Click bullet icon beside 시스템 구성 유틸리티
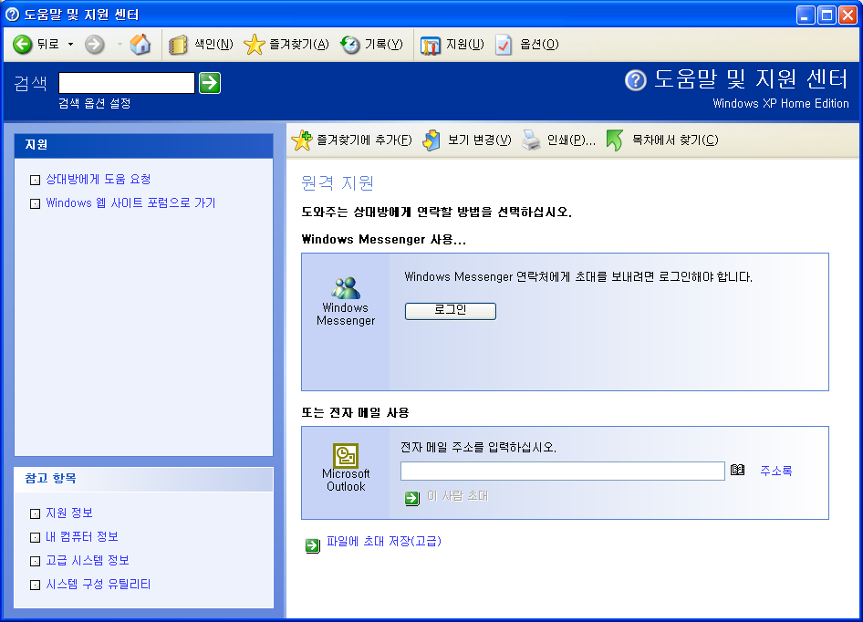This screenshot has height=622, width=863. [35, 585]
